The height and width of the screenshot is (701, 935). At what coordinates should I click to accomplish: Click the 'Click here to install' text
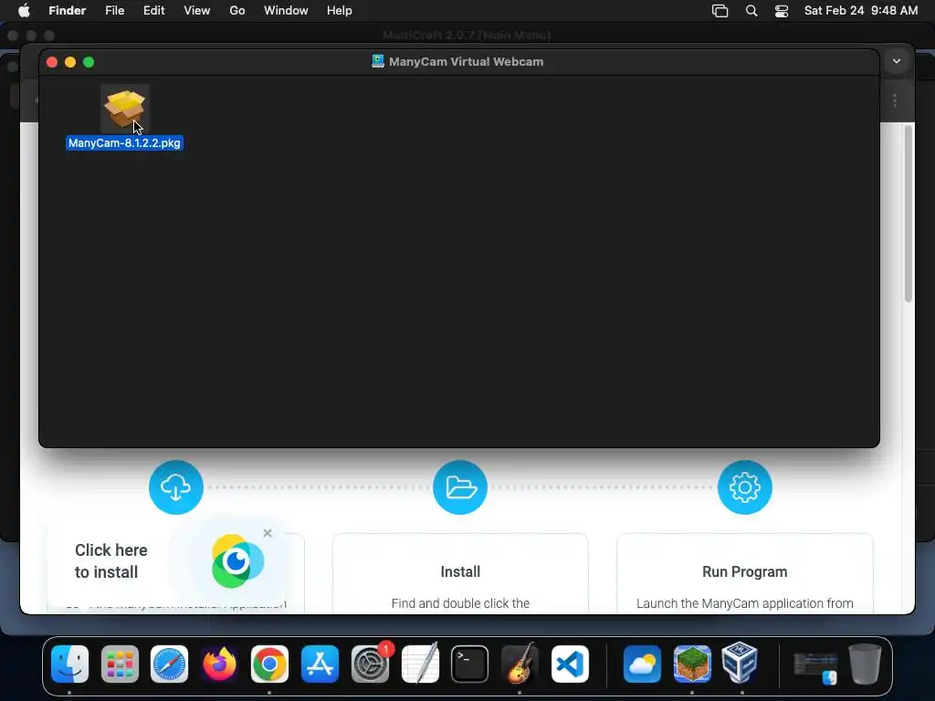(x=110, y=561)
